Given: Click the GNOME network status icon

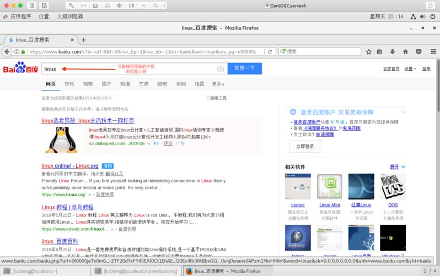Looking at the screenshot, I should [x=413, y=17].
